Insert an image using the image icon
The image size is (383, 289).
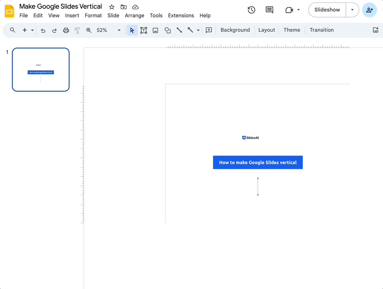pyautogui.click(x=156, y=30)
